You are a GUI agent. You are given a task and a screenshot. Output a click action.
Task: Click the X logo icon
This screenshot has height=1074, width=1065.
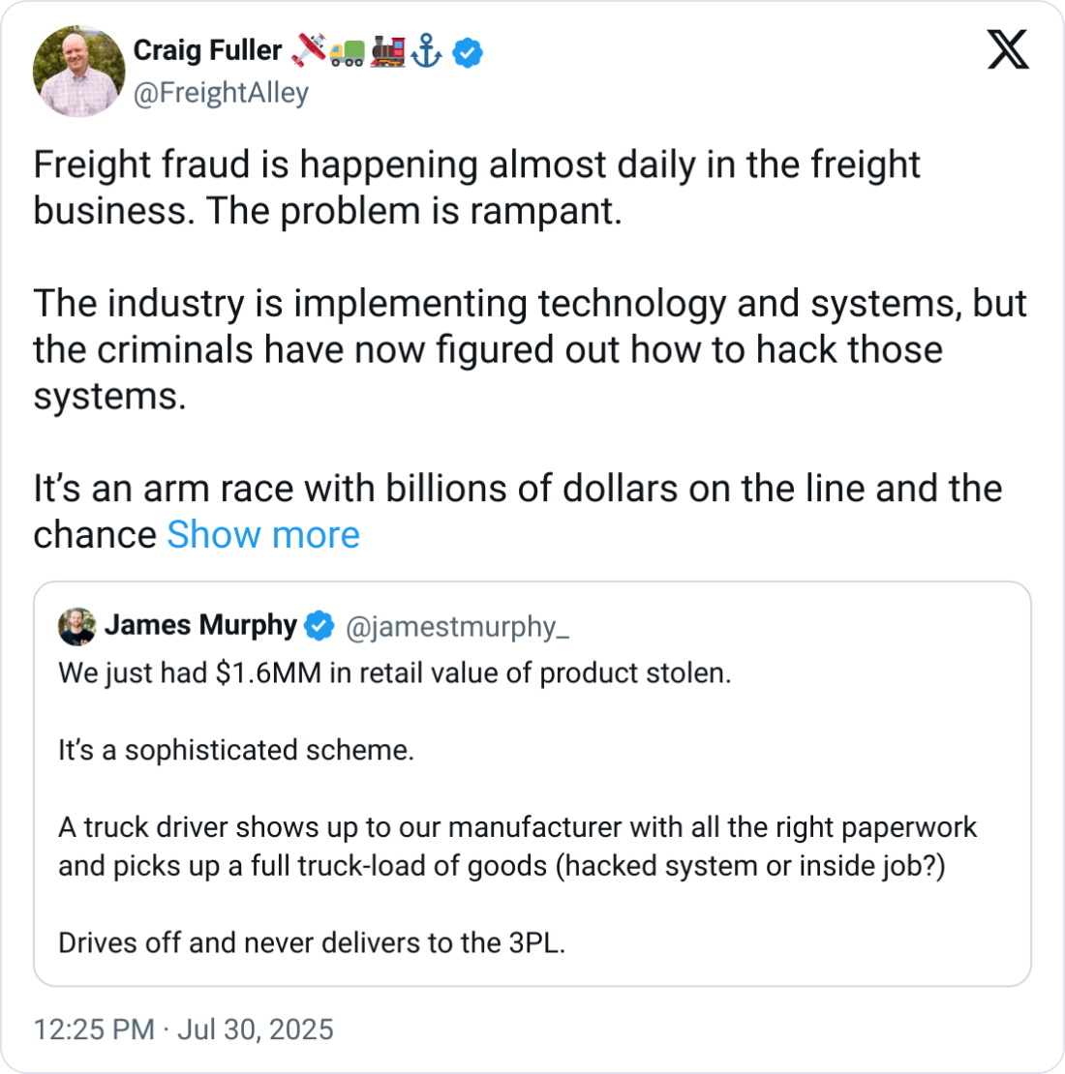(1008, 49)
